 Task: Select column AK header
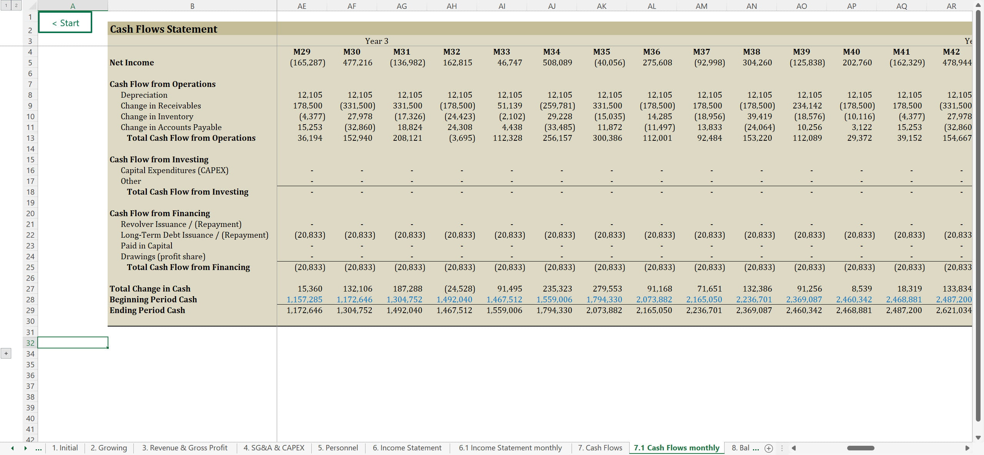tap(602, 6)
